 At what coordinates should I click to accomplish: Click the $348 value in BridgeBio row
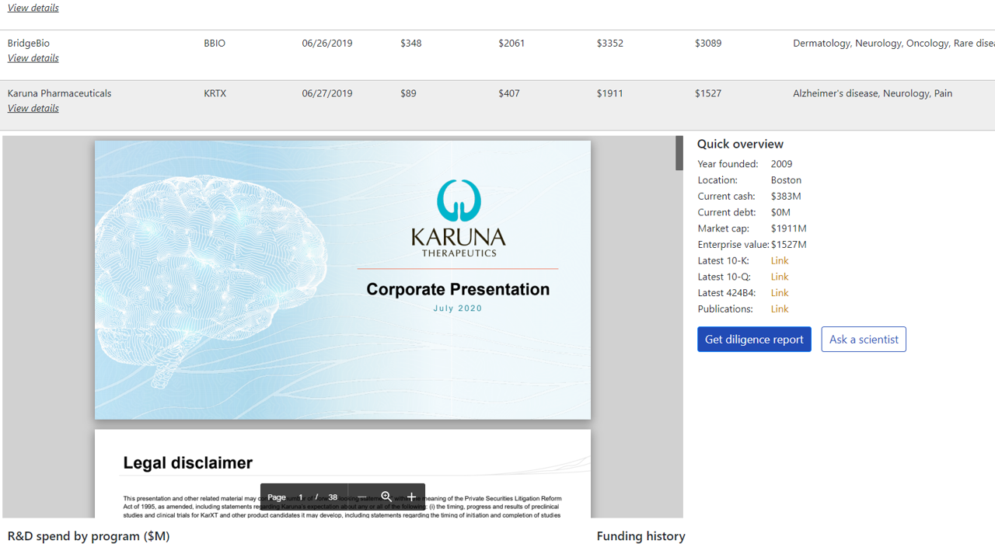411,44
